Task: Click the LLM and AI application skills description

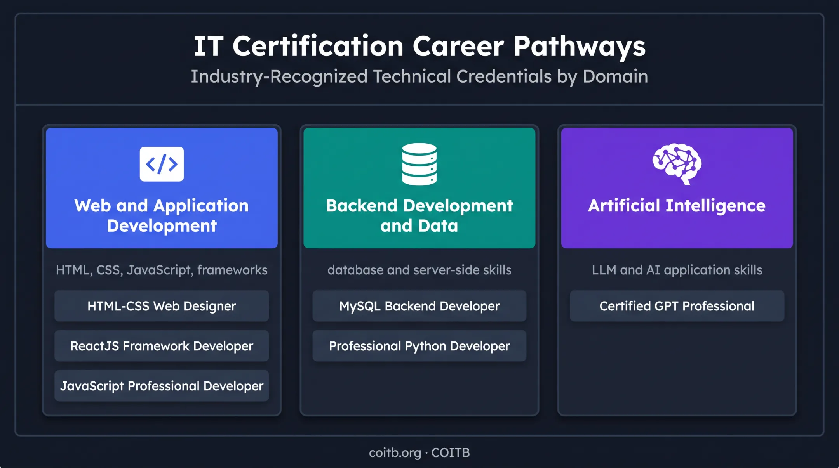Action: (x=677, y=270)
